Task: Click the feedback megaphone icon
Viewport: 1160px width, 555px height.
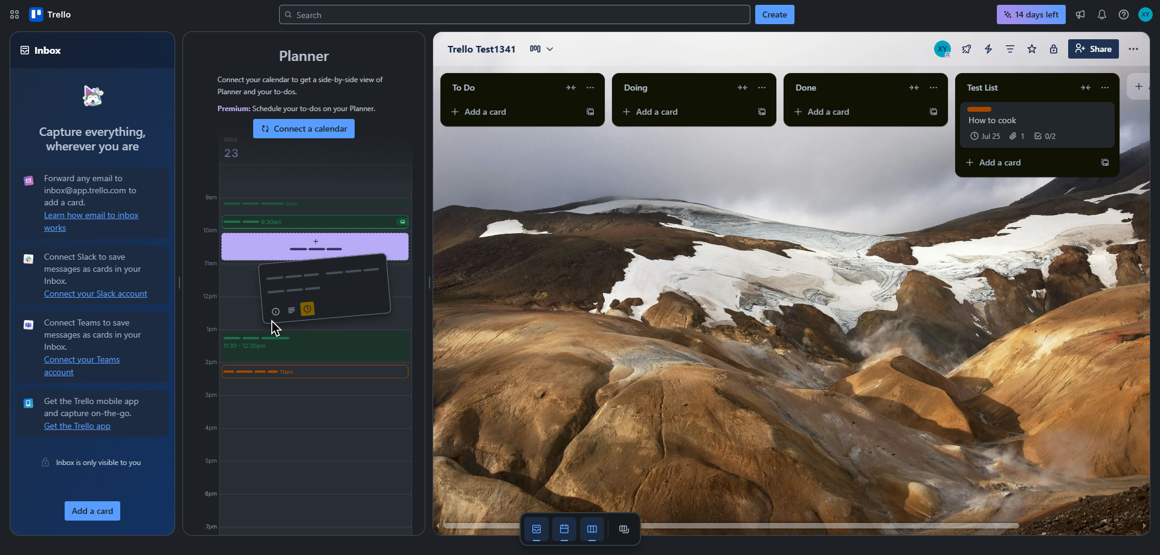Action: tap(1080, 14)
